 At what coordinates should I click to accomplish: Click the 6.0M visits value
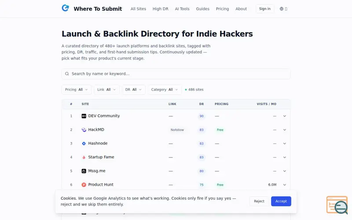click(272, 185)
